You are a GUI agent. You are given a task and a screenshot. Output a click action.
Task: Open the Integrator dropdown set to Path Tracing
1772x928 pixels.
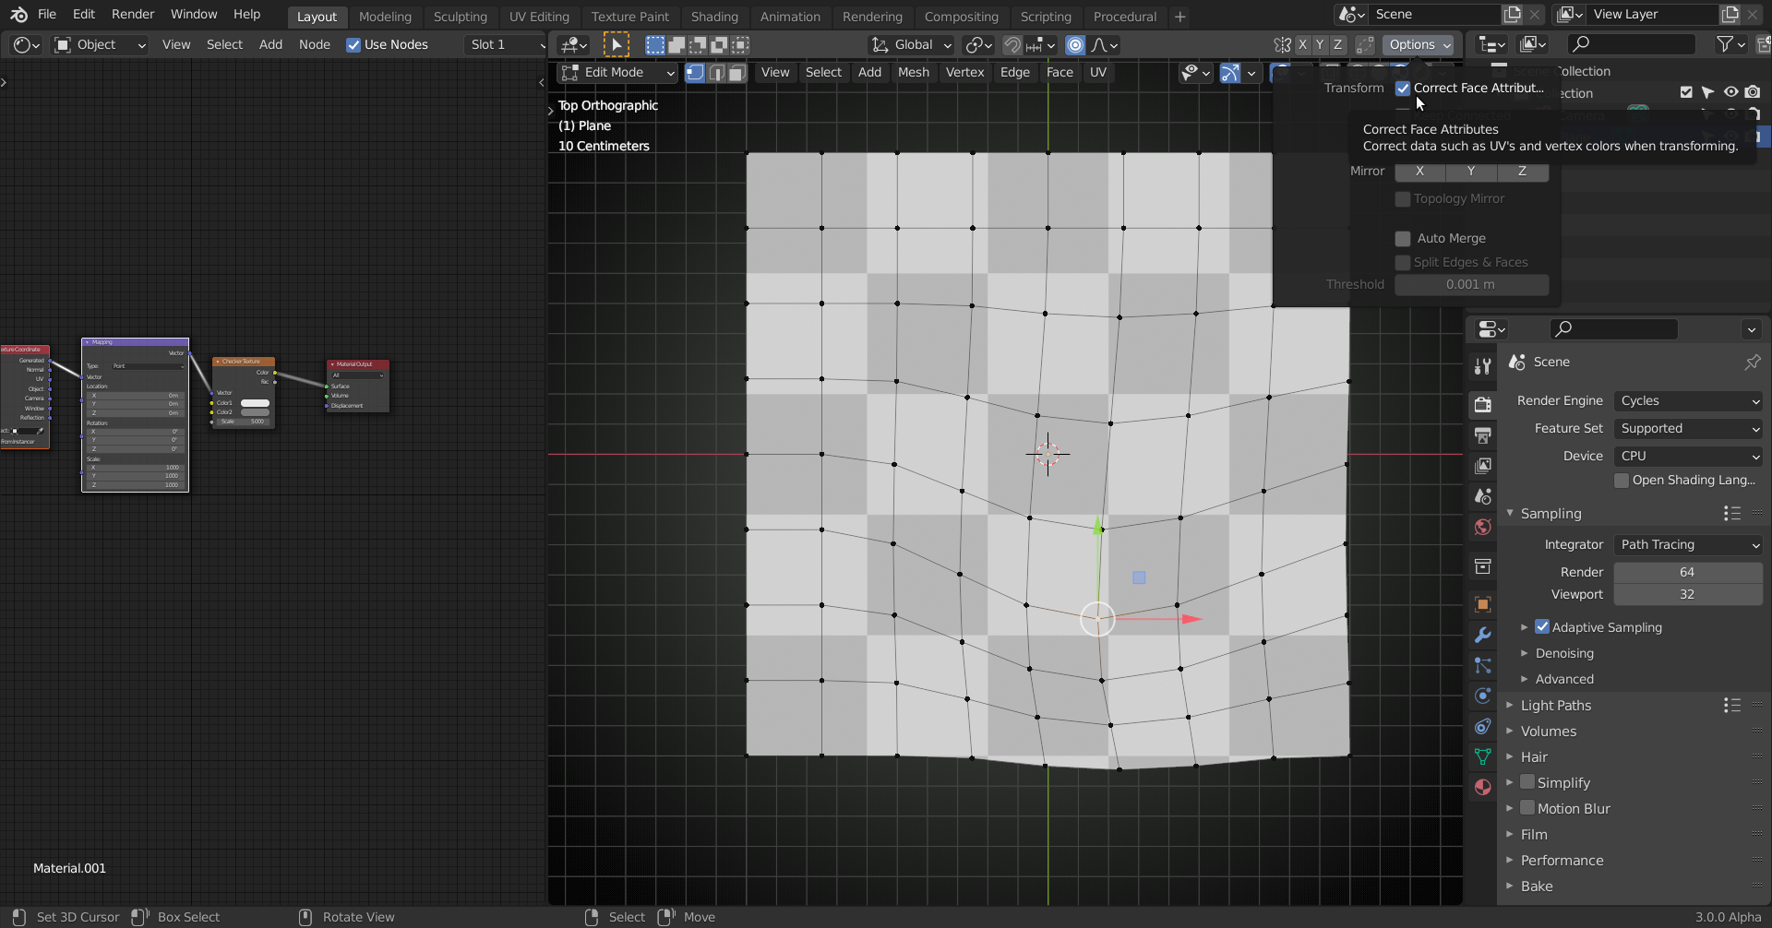(x=1687, y=544)
